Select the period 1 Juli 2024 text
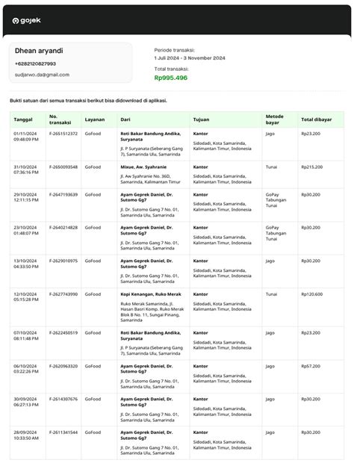The width and height of the screenshot is (354, 472). tap(167, 58)
